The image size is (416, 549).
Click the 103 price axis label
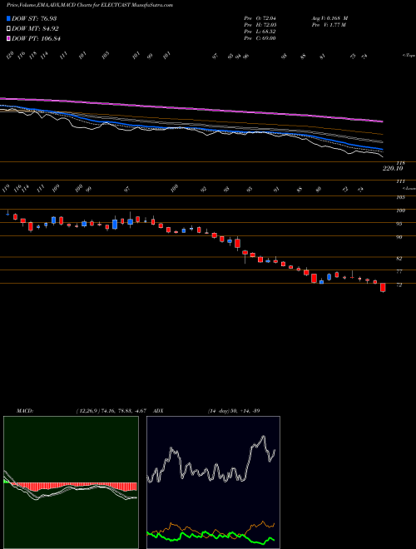point(400,197)
